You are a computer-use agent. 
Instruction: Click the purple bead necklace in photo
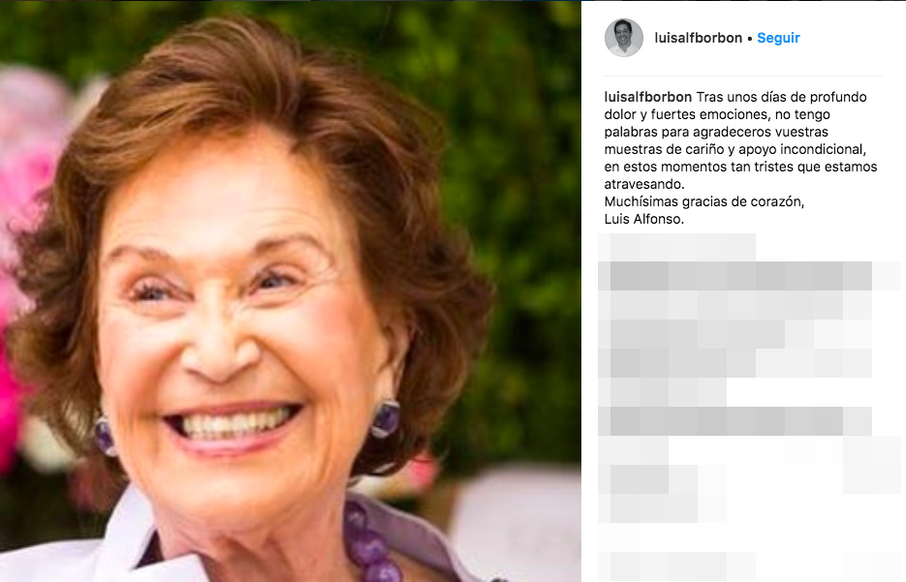tap(371, 544)
